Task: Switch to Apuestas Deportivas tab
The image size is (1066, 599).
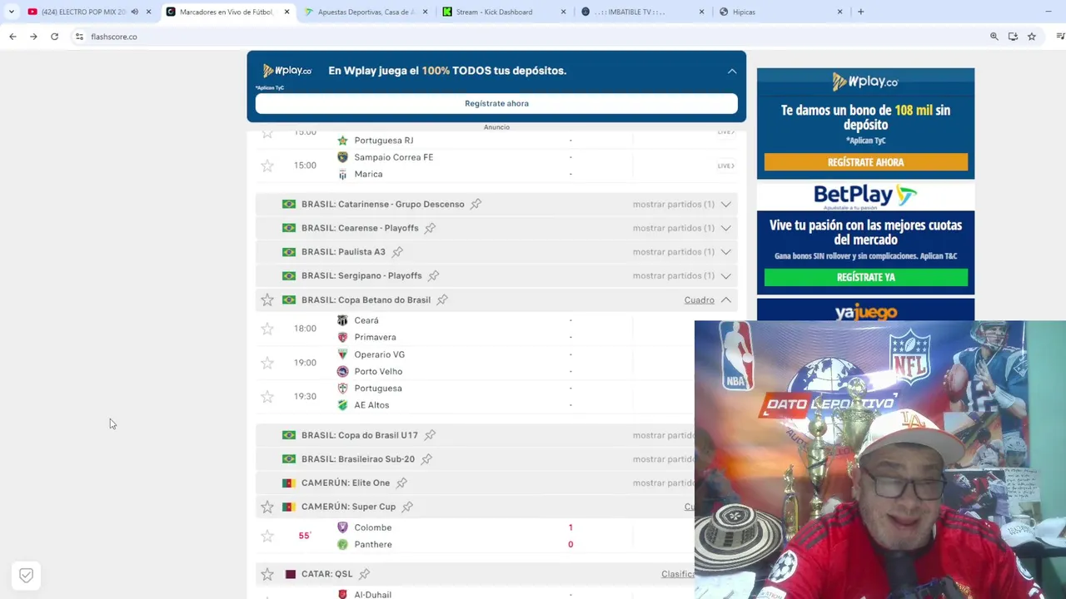Action: pyautogui.click(x=366, y=12)
